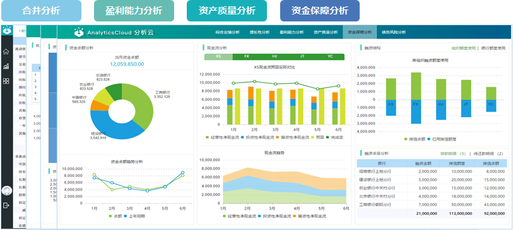Click the logout arrow icon in sidebar
513x230 pixels.
pos(6,205)
